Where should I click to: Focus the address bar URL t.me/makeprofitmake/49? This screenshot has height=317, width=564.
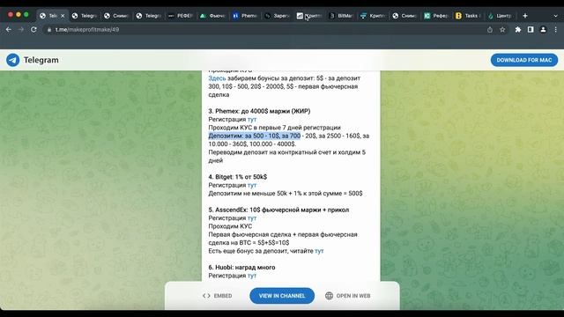click(x=87, y=29)
